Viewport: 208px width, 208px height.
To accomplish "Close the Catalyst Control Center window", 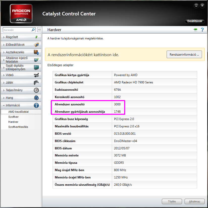I will 202,6.
